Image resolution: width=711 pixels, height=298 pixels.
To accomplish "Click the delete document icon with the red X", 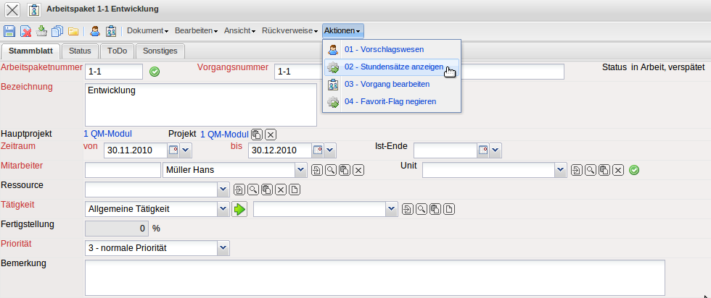I will click(26, 31).
